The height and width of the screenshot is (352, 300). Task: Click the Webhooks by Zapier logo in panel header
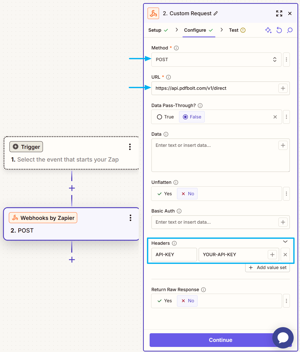pos(153,13)
